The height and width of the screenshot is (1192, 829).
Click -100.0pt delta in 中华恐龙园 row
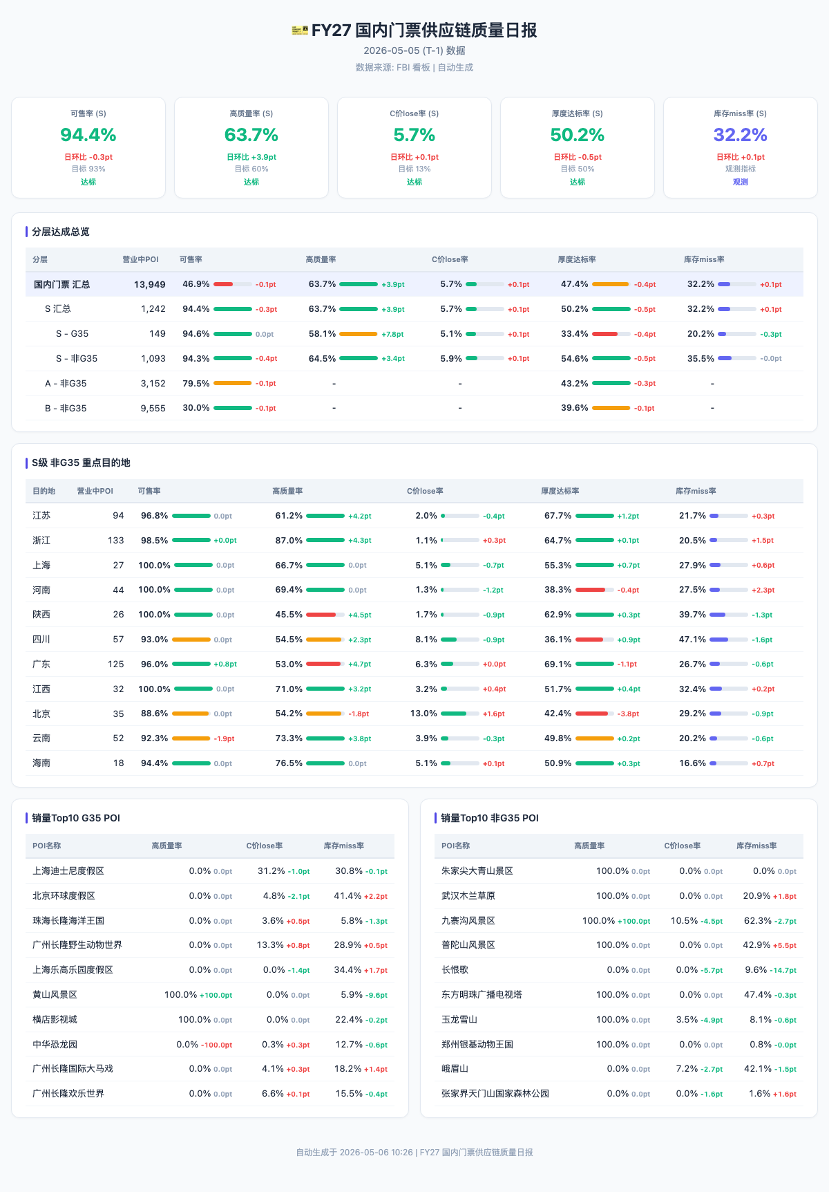(217, 1045)
